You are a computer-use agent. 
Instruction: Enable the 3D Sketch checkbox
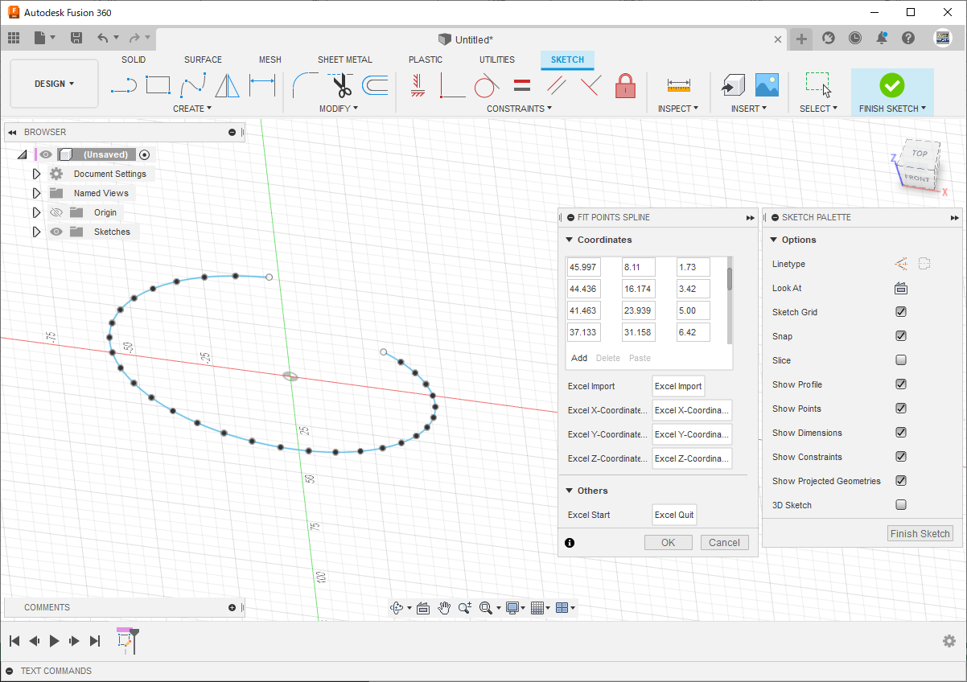[x=901, y=505]
